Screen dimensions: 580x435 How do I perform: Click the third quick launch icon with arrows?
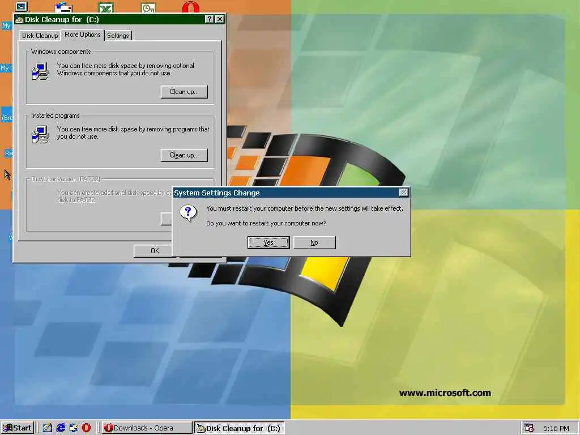coord(74,428)
